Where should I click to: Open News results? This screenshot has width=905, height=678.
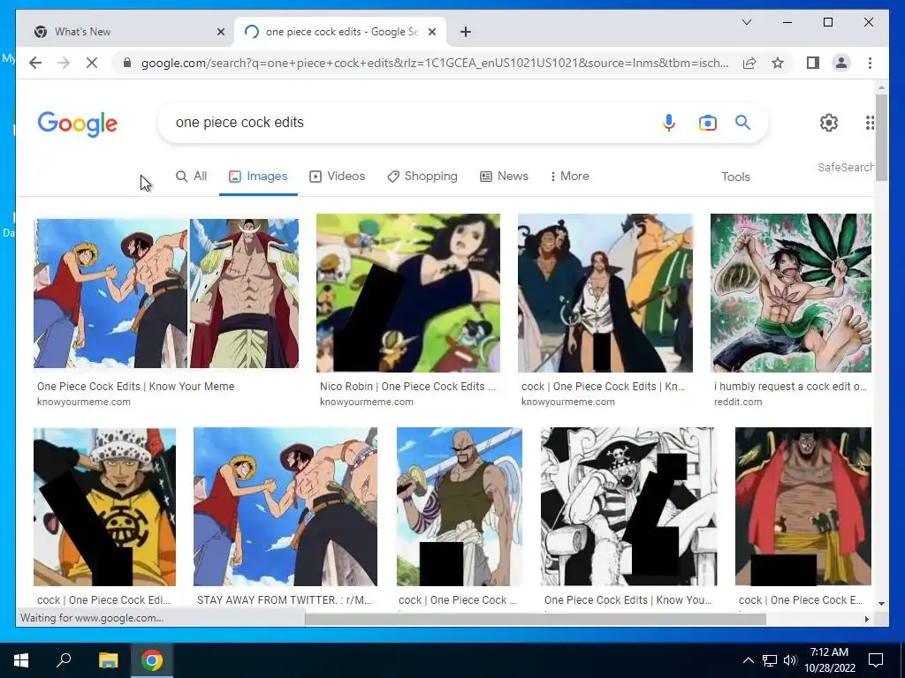(x=504, y=177)
